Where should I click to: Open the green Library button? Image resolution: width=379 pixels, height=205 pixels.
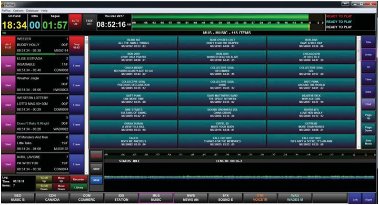(x=78, y=187)
